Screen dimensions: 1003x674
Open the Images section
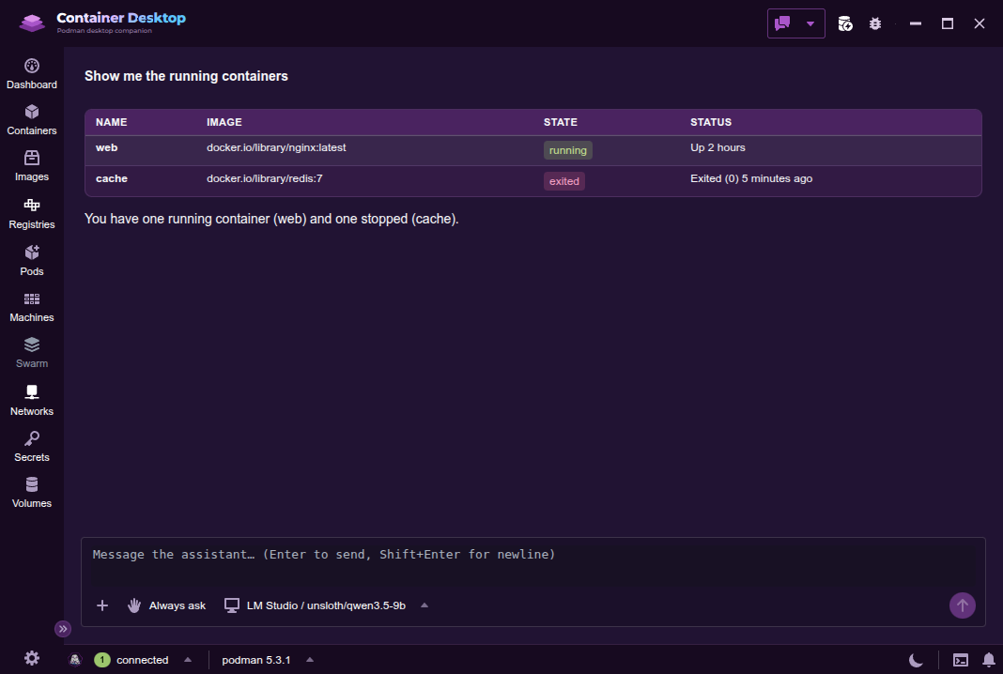[31, 166]
